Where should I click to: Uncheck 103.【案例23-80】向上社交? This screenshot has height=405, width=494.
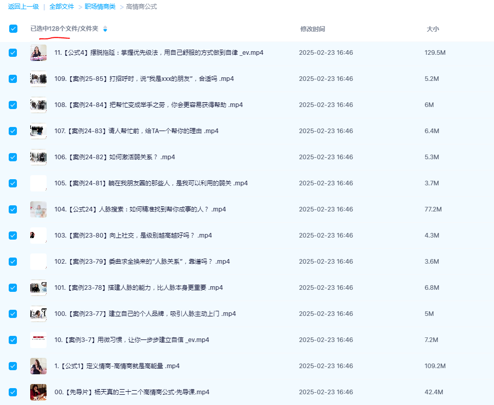(13, 235)
